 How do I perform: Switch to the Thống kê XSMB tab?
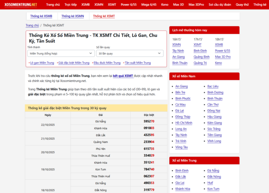[x=41, y=16]
